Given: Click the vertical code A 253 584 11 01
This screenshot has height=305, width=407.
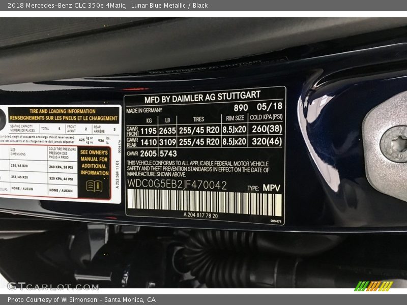Looking at the screenshot, I should [118, 174].
